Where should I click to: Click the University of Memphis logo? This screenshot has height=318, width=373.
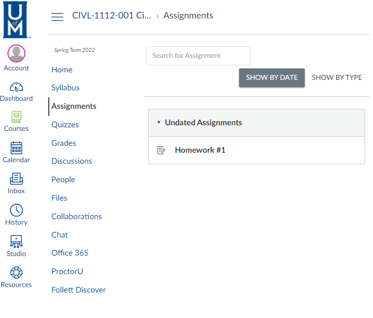17,20
